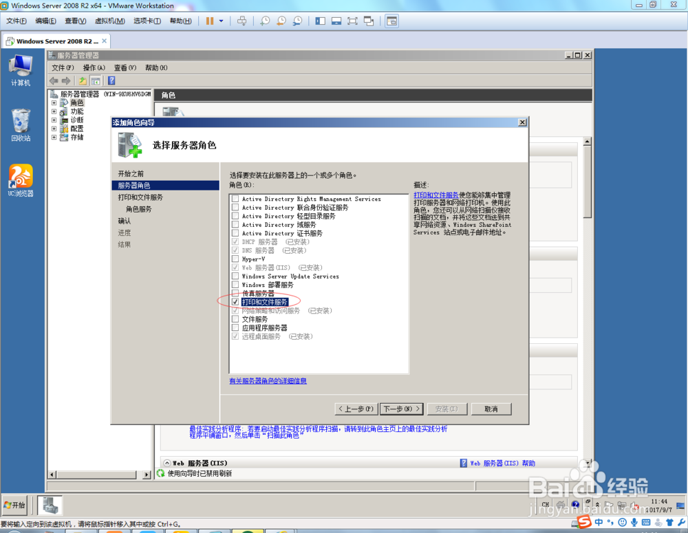Check Active Directory 域服务

pyautogui.click(x=235, y=224)
